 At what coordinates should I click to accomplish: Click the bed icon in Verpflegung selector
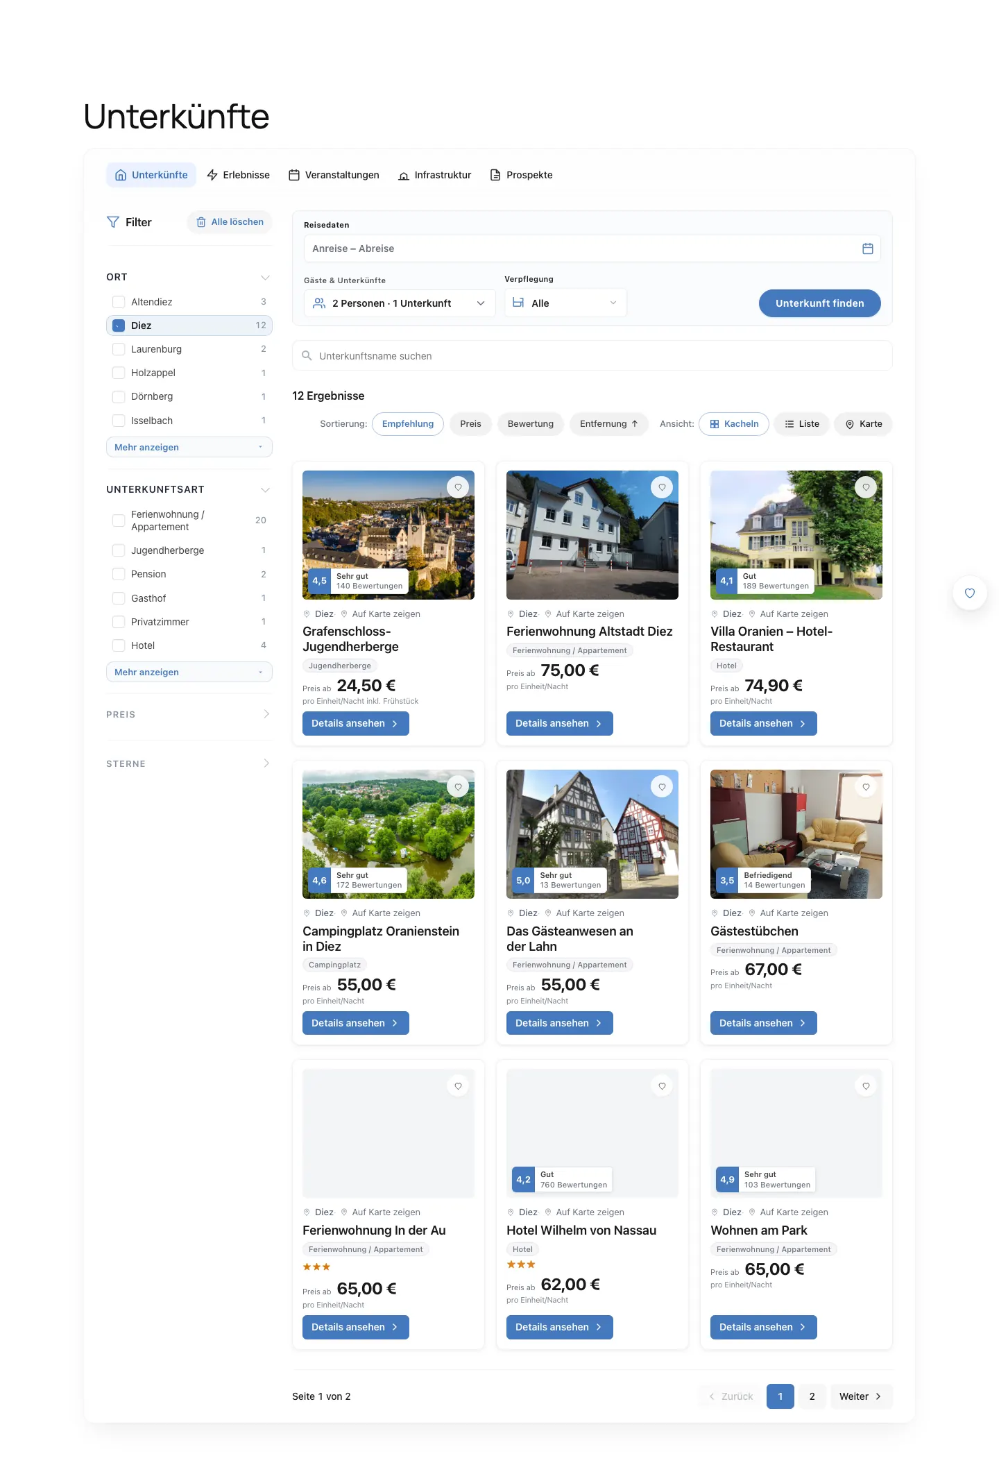tap(518, 303)
